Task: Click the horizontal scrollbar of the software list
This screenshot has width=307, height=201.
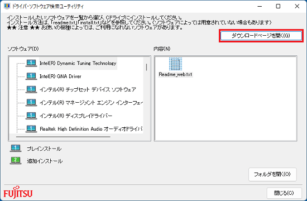Action: [x=63, y=137]
